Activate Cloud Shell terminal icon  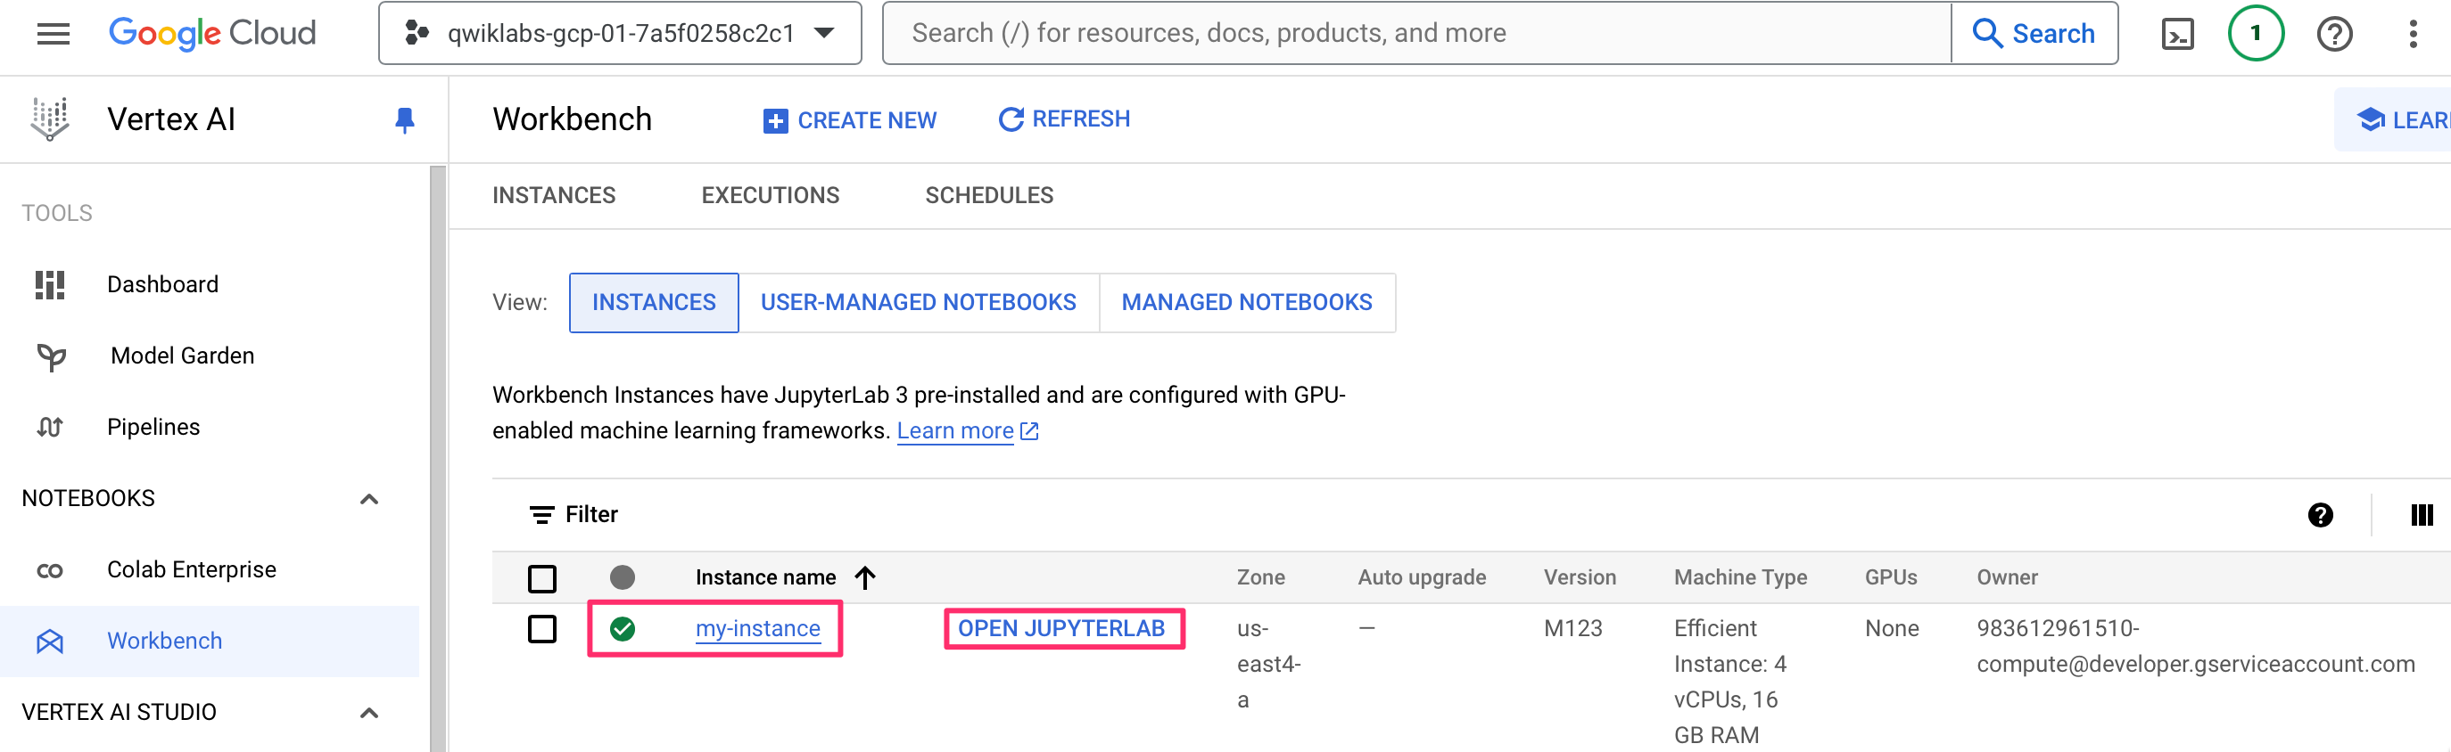click(2177, 34)
